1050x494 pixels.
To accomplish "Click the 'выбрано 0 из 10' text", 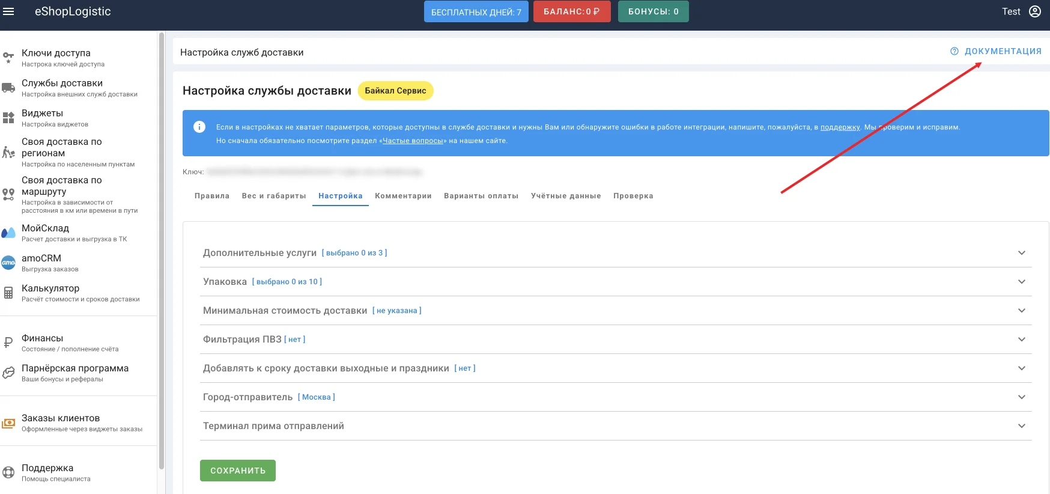I will point(287,282).
